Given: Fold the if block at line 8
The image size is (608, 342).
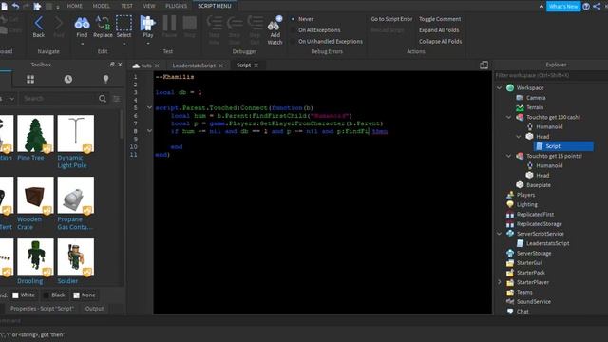Looking at the screenshot, I should [x=149, y=131].
